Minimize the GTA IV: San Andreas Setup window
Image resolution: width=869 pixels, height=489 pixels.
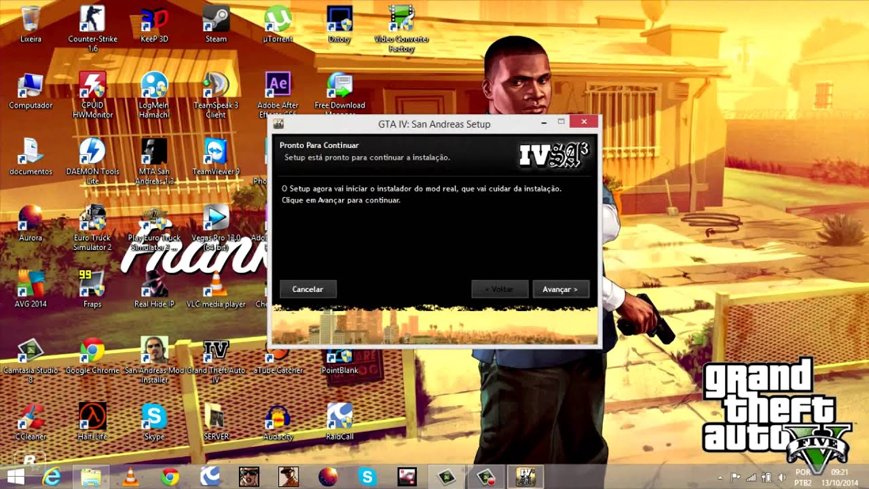point(544,123)
